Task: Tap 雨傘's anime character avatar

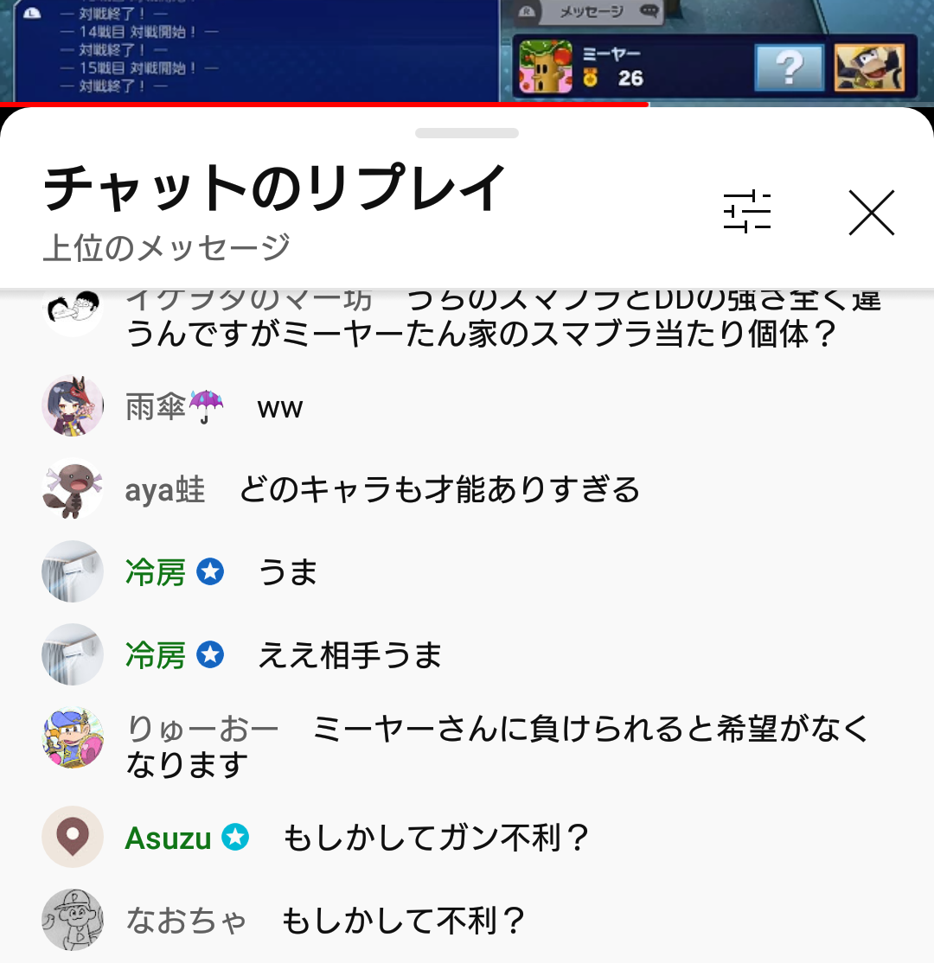Action: point(73,406)
